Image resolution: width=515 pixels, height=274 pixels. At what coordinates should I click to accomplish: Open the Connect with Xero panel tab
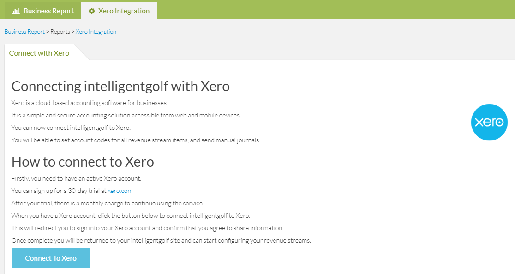[39, 53]
